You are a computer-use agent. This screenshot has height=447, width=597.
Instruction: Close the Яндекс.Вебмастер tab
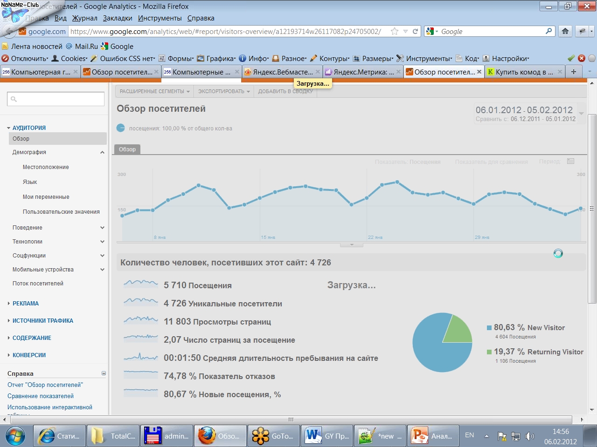(318, 72)
